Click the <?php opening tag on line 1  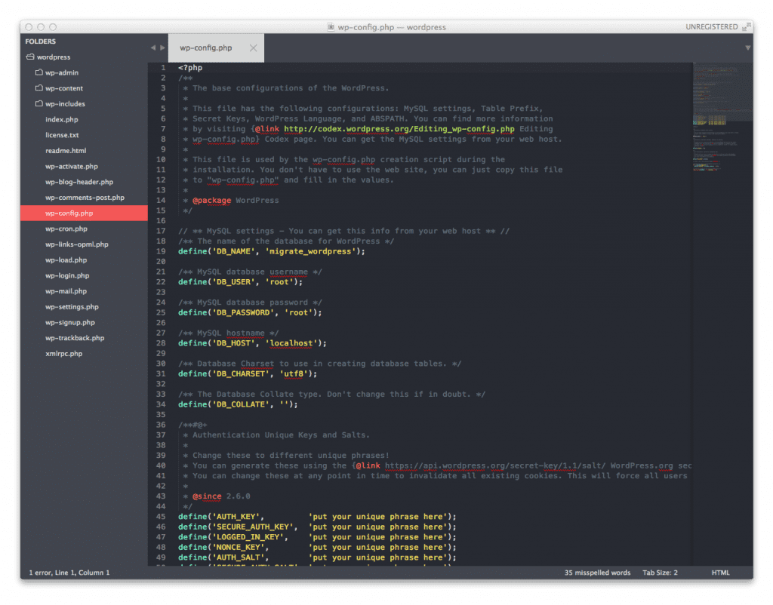click(x=190, y=68)
